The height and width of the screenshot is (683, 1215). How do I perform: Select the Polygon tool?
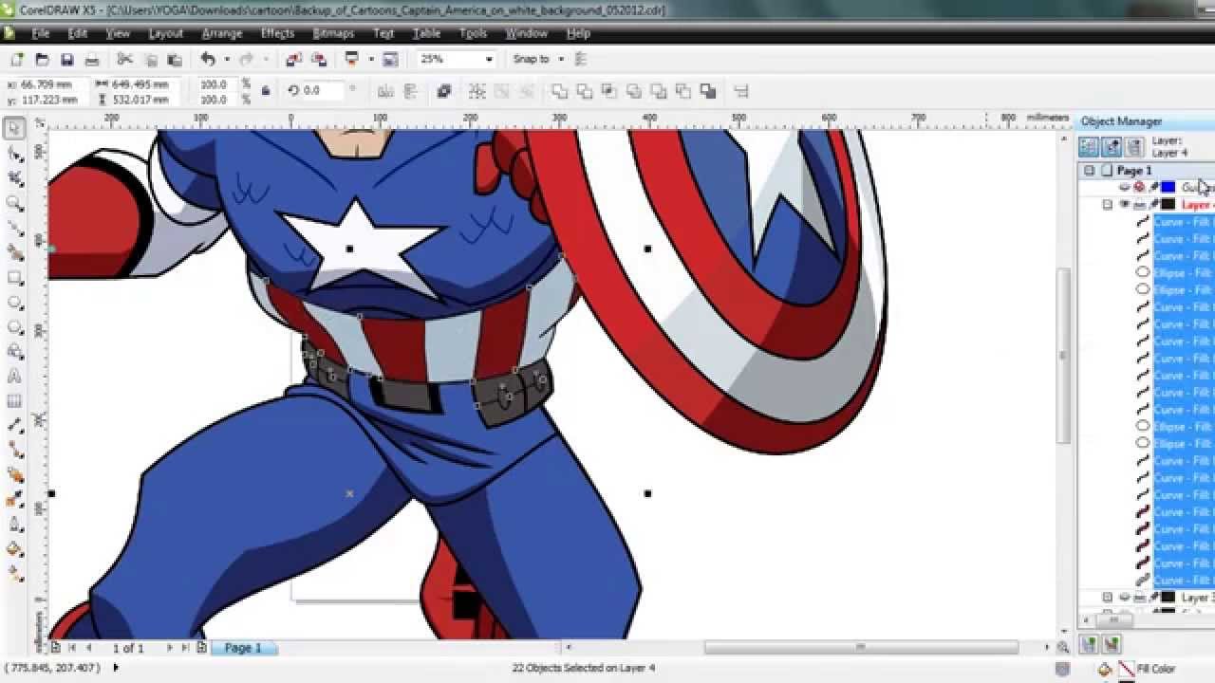(14, 326)
